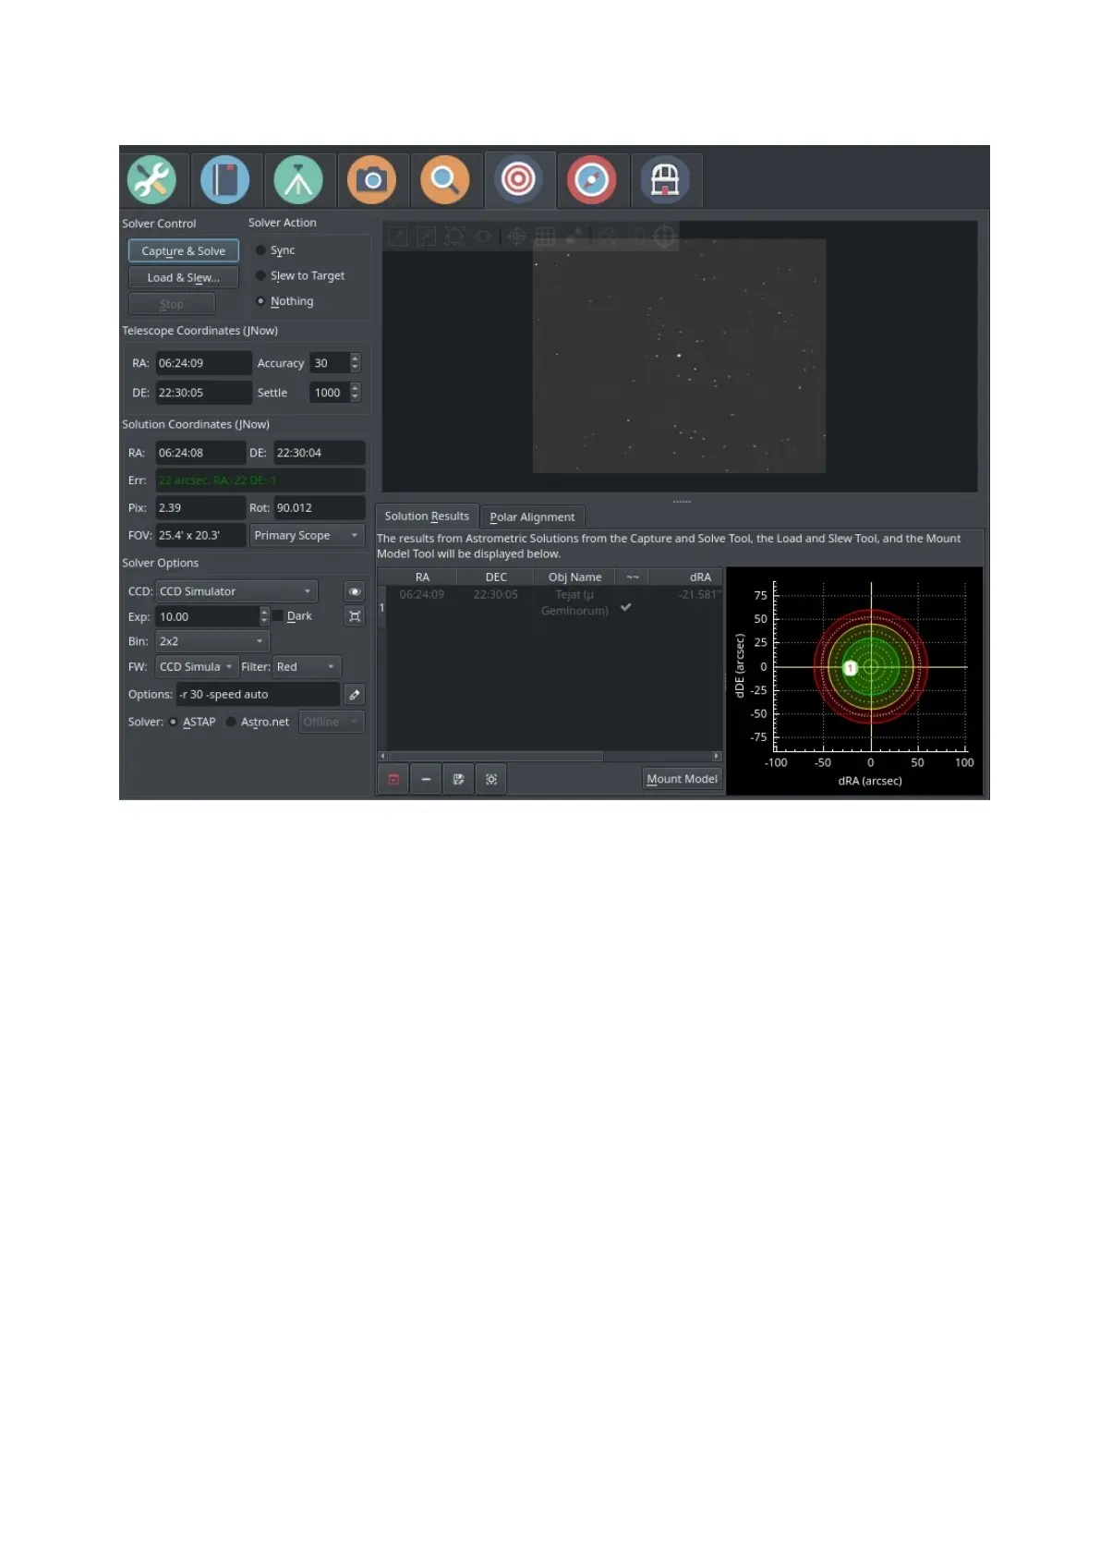Image resolution: width=1100 pixels, height=1556 pixels.
Task: Click the zoom in icon above star image
Action: point(398,237)
